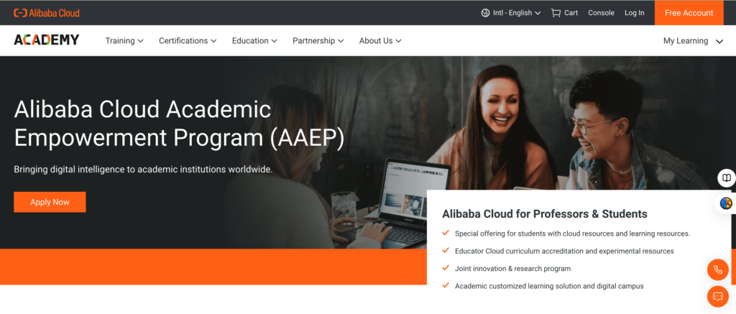Click the Log In link
The height and width of the screenshot is (314, 736).
click(634, 13)
